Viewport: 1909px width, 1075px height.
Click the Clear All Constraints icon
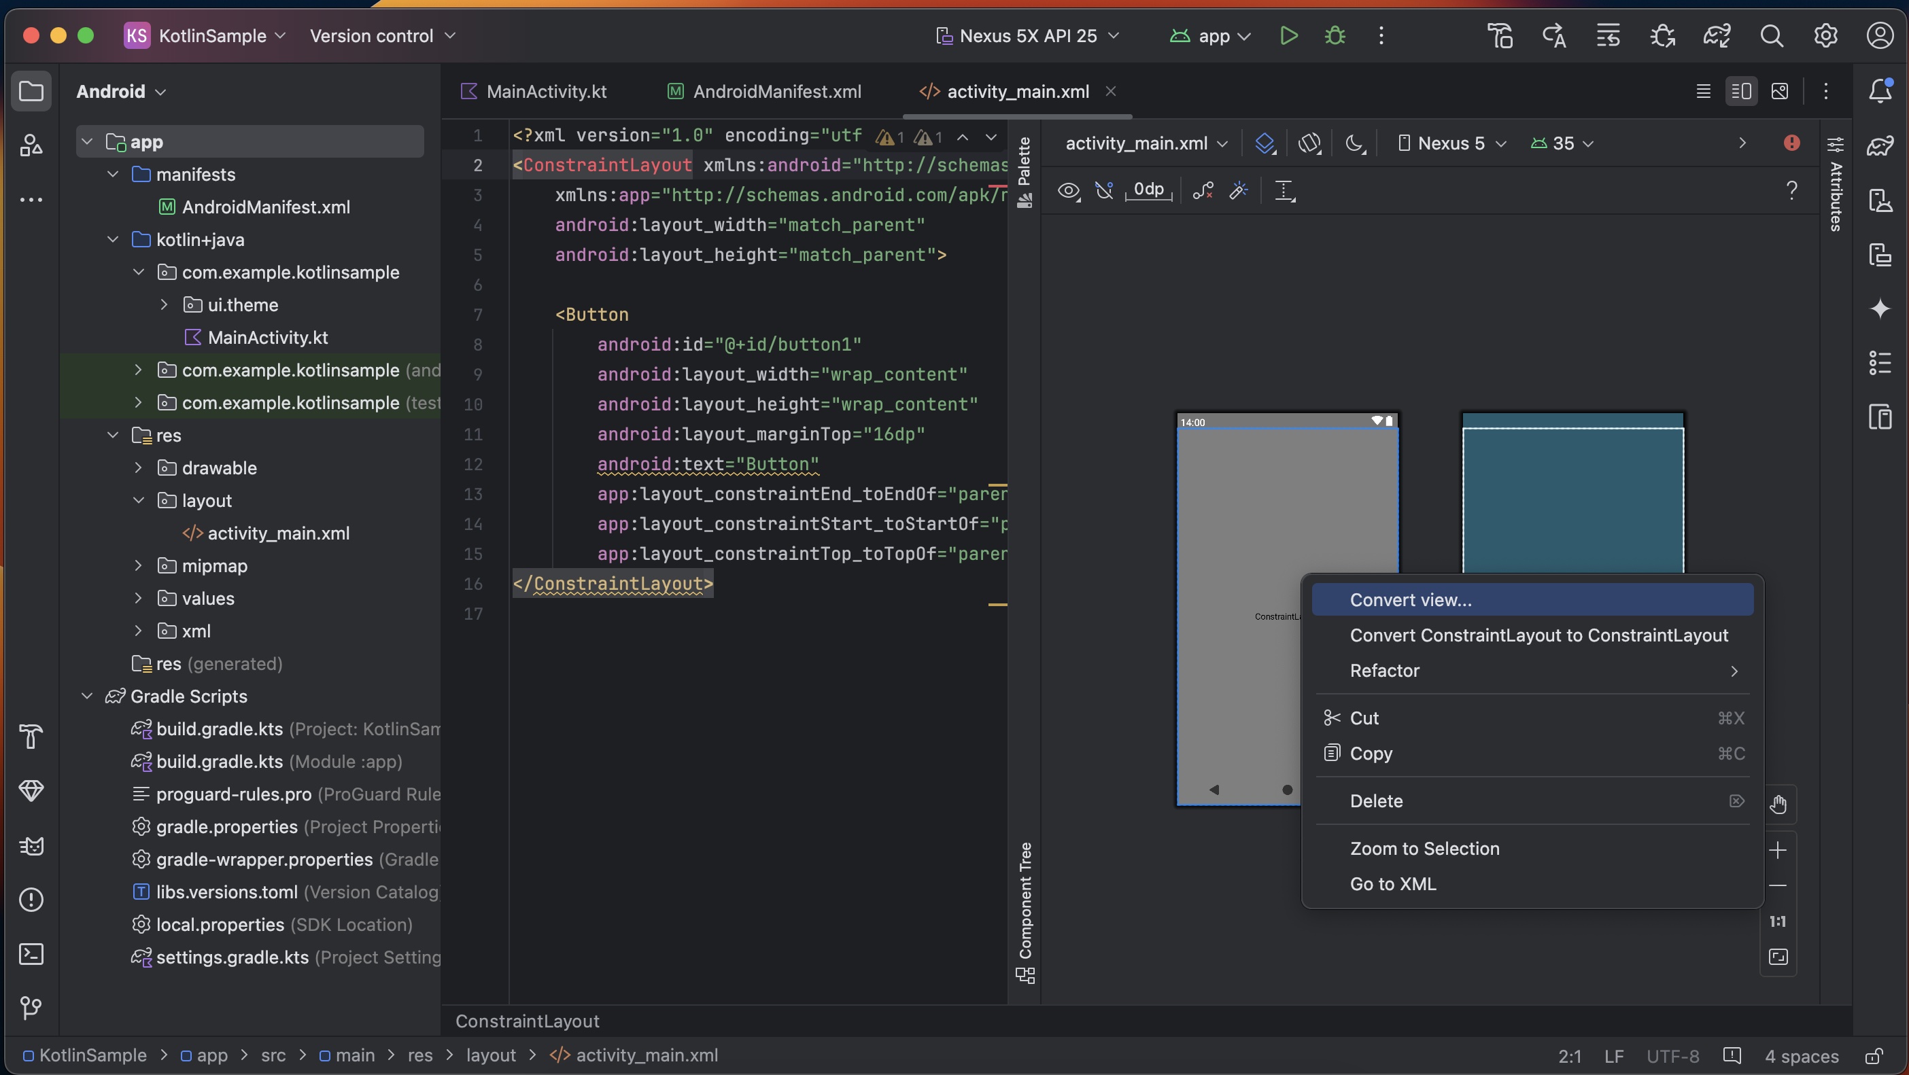[1202, 190]
